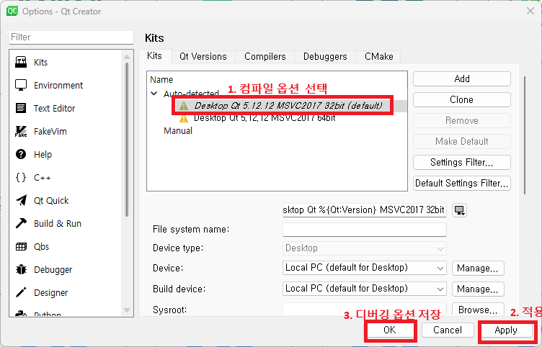542x347 pixels.
Task: Click the Filter search field
Action: coord(71,37)
